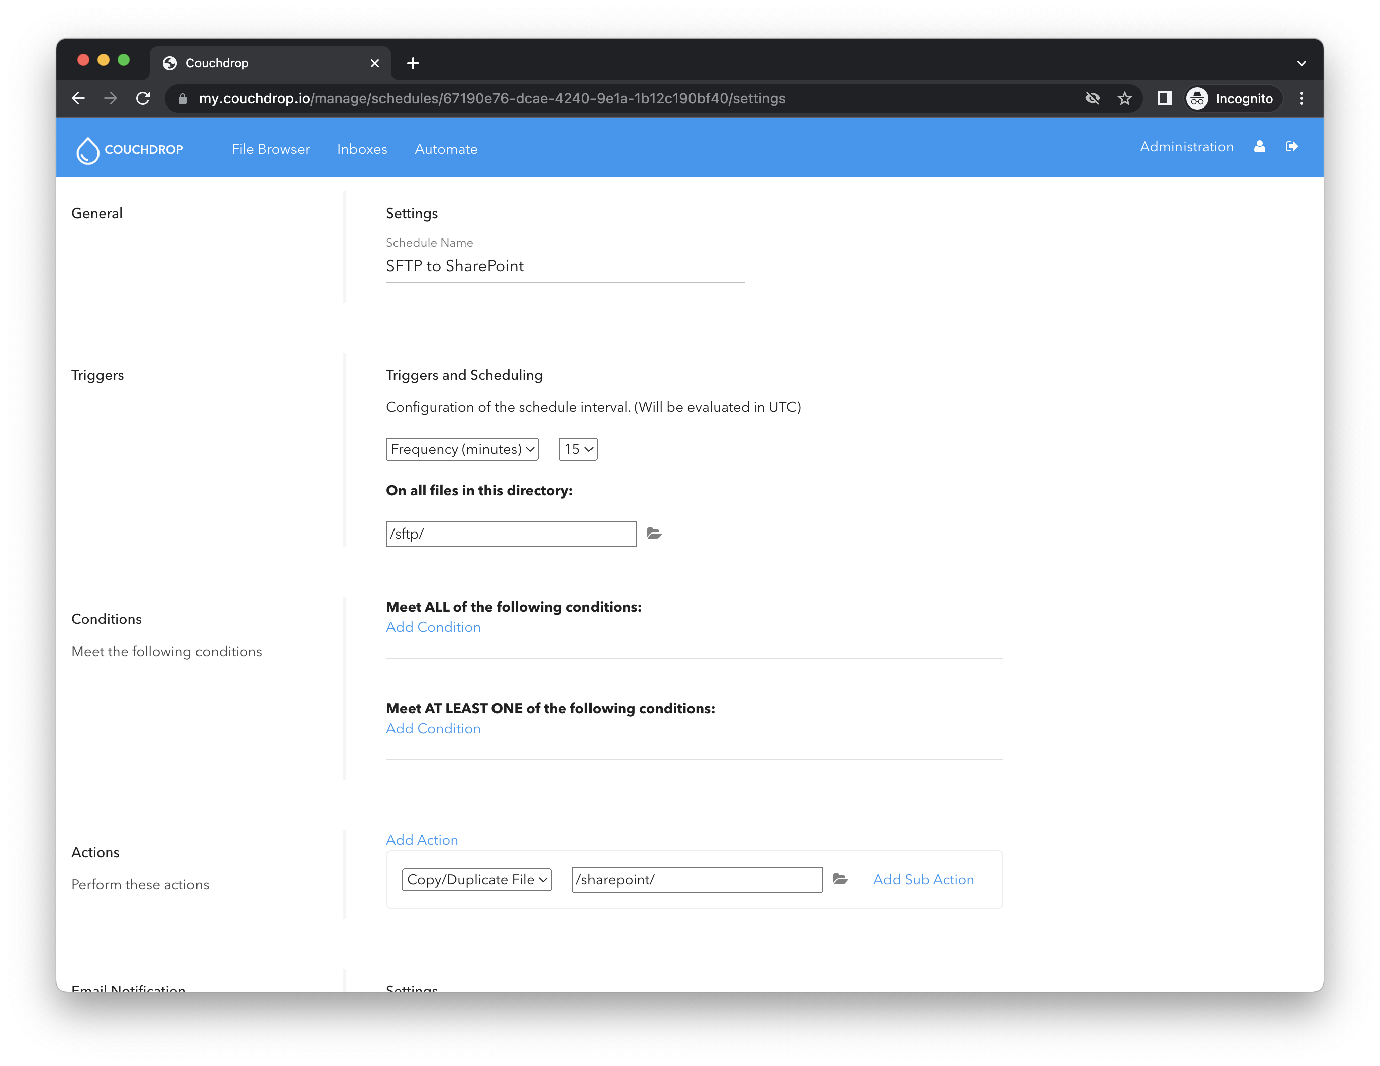Open Copy/Duplicate File action dropdown
Viewport: 1380px width, 1066px height.
(x=476, y=879)
